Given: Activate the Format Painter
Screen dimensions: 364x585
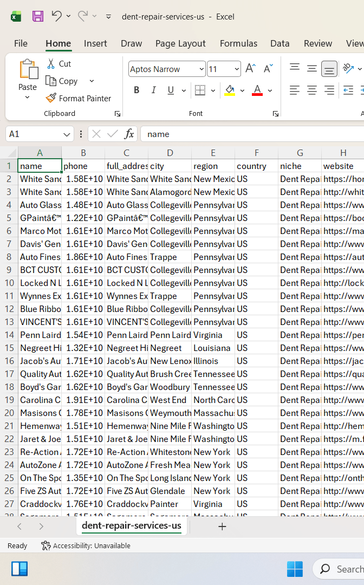Looking at the screenshot, I should 79,98.
